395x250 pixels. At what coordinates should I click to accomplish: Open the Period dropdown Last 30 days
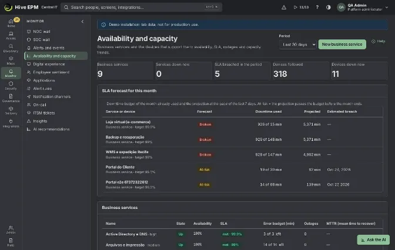[x=297, y=45]
